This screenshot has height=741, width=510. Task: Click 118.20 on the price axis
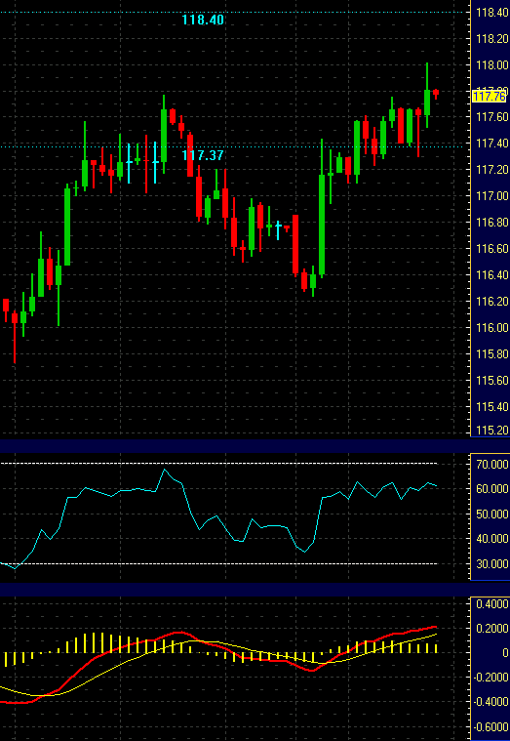(492, 39)
